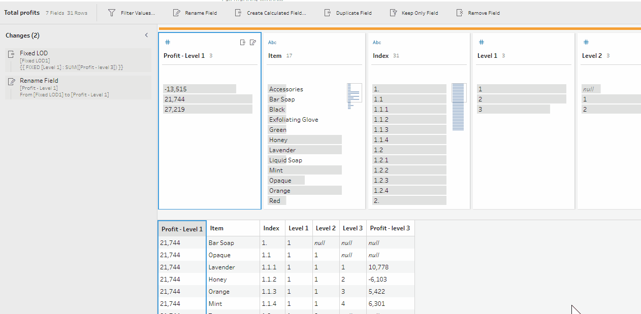This screenshot has height=314, width=641.
Task: Click the Create Calculated Field icon
Action: coord(238,13)
